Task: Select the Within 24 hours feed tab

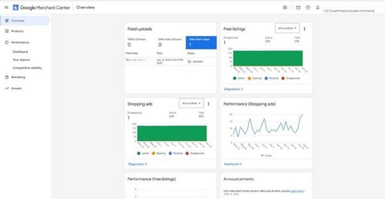Action: [140, 43]
